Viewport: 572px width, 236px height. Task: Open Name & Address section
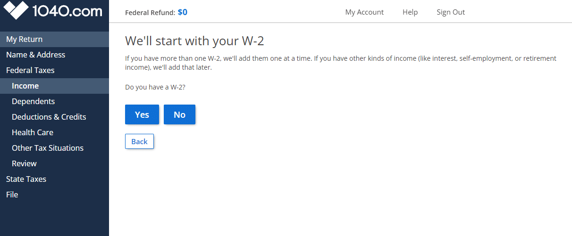coord(35,55)
